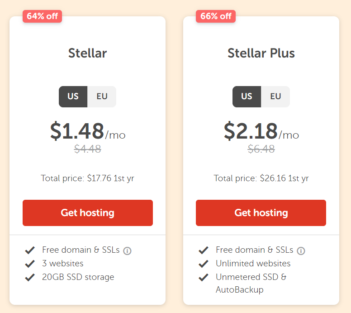Select US datacenter for Stellar plan
The width and height of the screenshot is (351, 313).
click(73, 96)
